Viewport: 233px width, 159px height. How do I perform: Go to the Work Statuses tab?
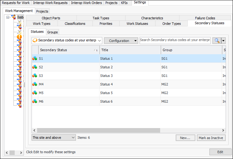tap(137, 24)
